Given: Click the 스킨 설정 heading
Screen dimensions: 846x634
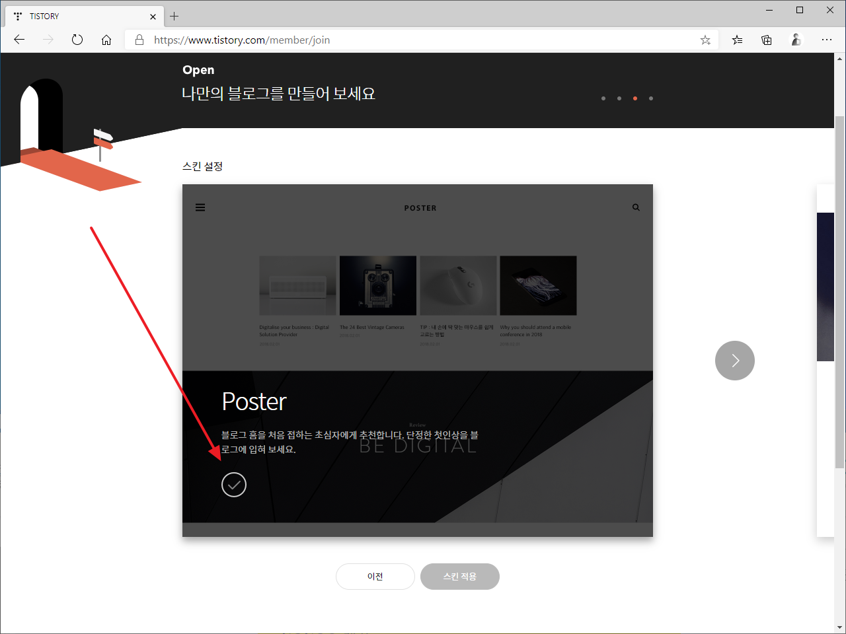Looking at the screenshot, I should coord(202,166).
